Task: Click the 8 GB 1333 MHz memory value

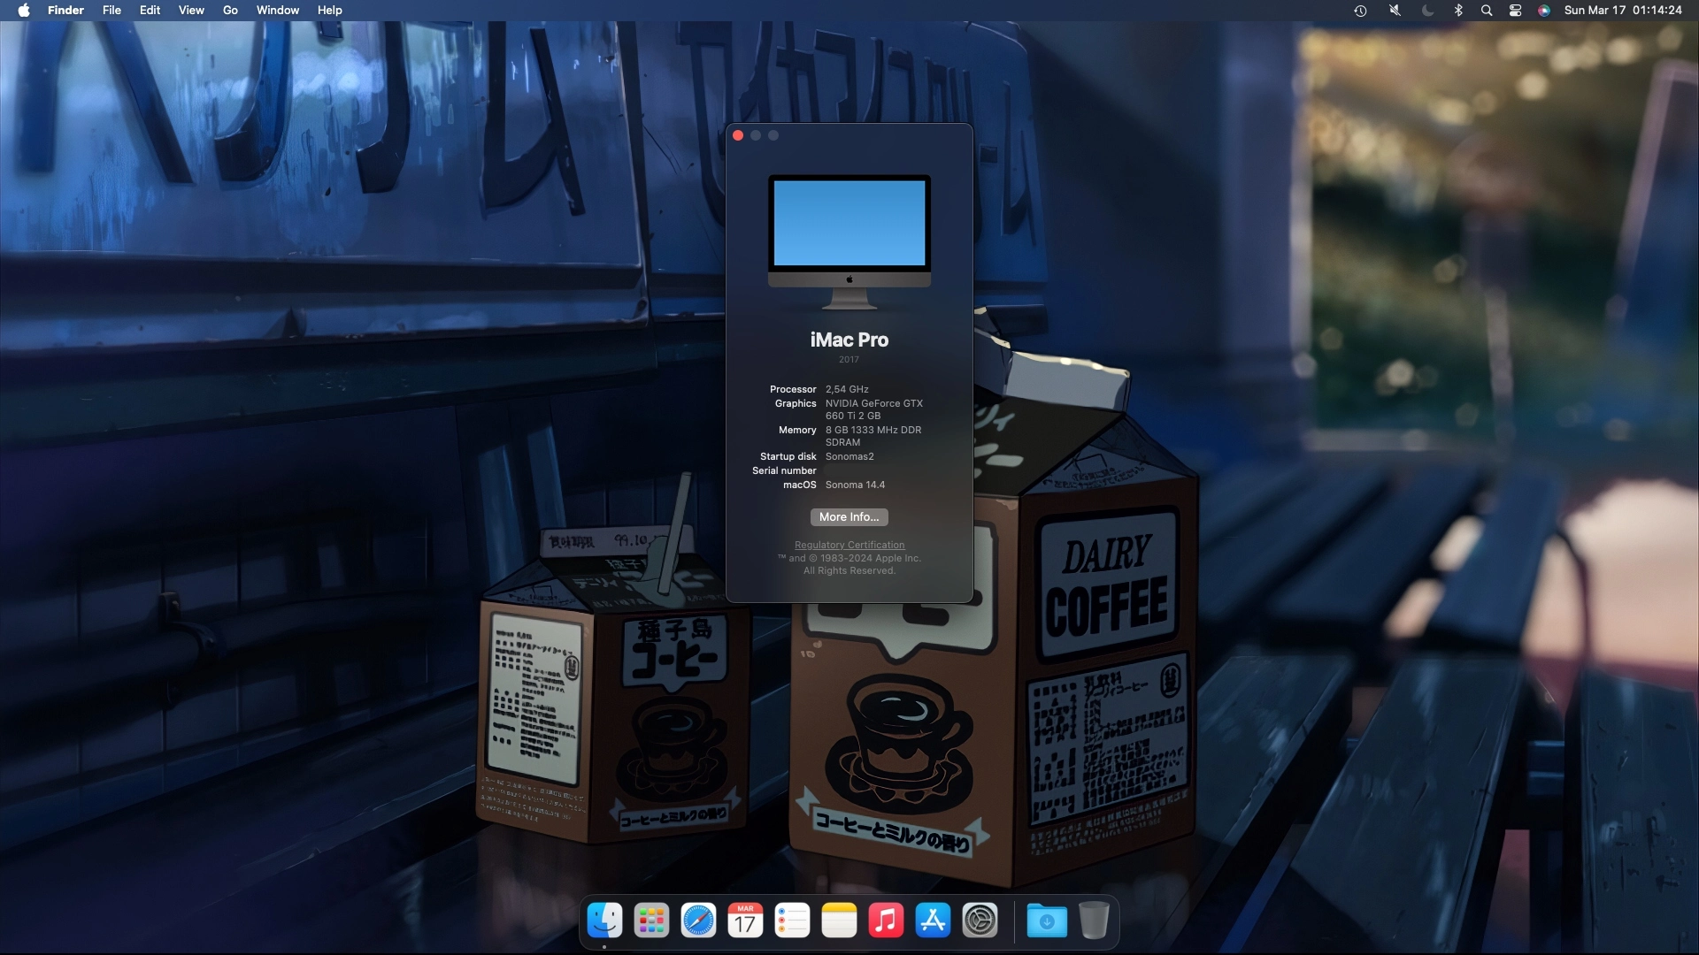Action: 873,436
